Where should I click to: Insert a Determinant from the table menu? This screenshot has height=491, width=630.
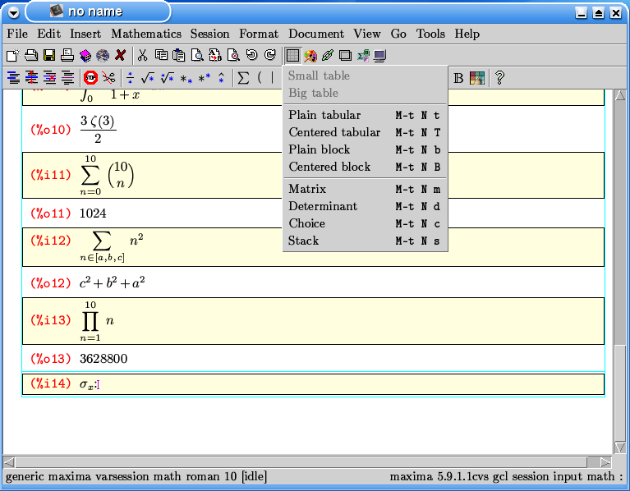[x=365, y=206]
